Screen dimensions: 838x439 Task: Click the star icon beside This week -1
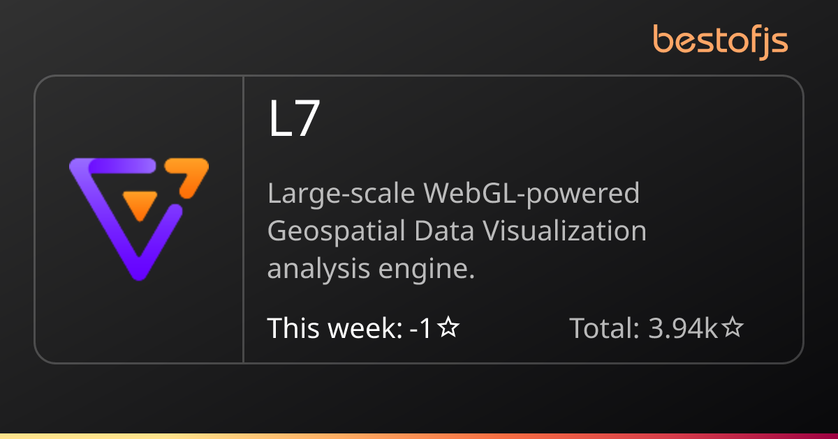[449, 328]
